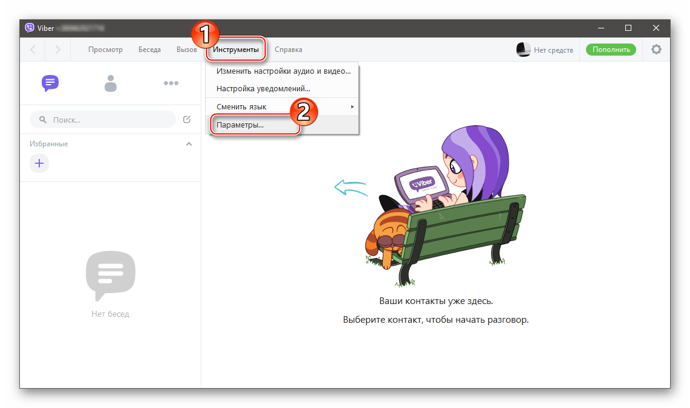The image size is (690, 408).
Task: Open the Инструменты menu
Action: [x=236, y=50]
